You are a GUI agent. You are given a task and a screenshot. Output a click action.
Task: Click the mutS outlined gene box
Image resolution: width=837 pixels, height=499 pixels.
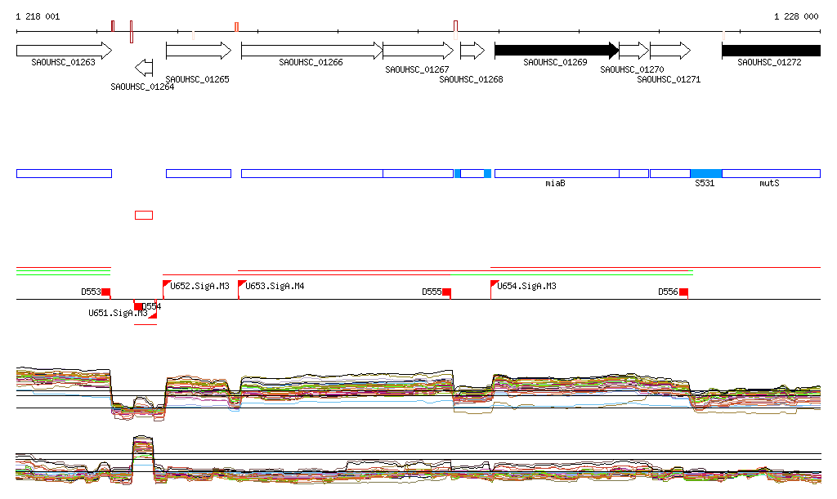pos(771,173)
